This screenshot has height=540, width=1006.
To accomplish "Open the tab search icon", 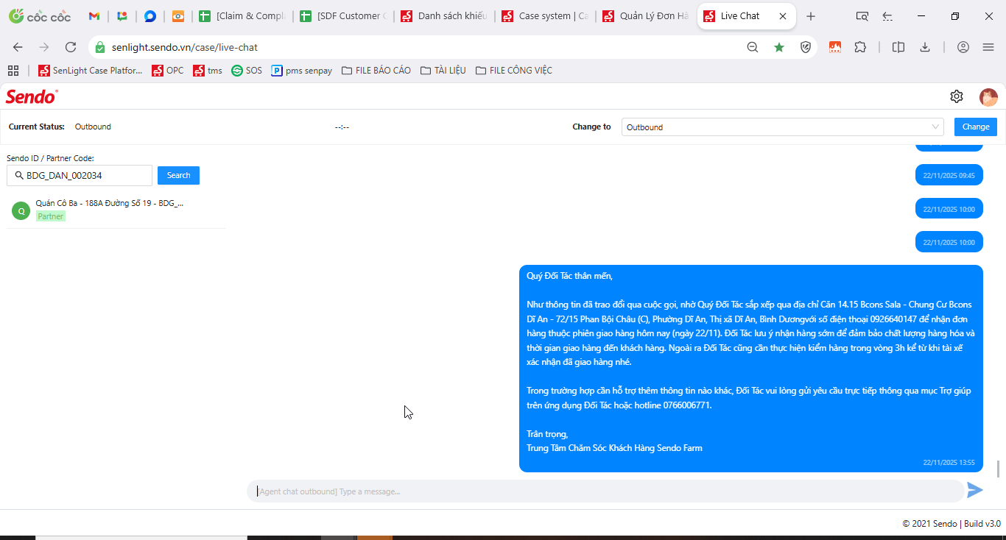I will tap(862, 16).
